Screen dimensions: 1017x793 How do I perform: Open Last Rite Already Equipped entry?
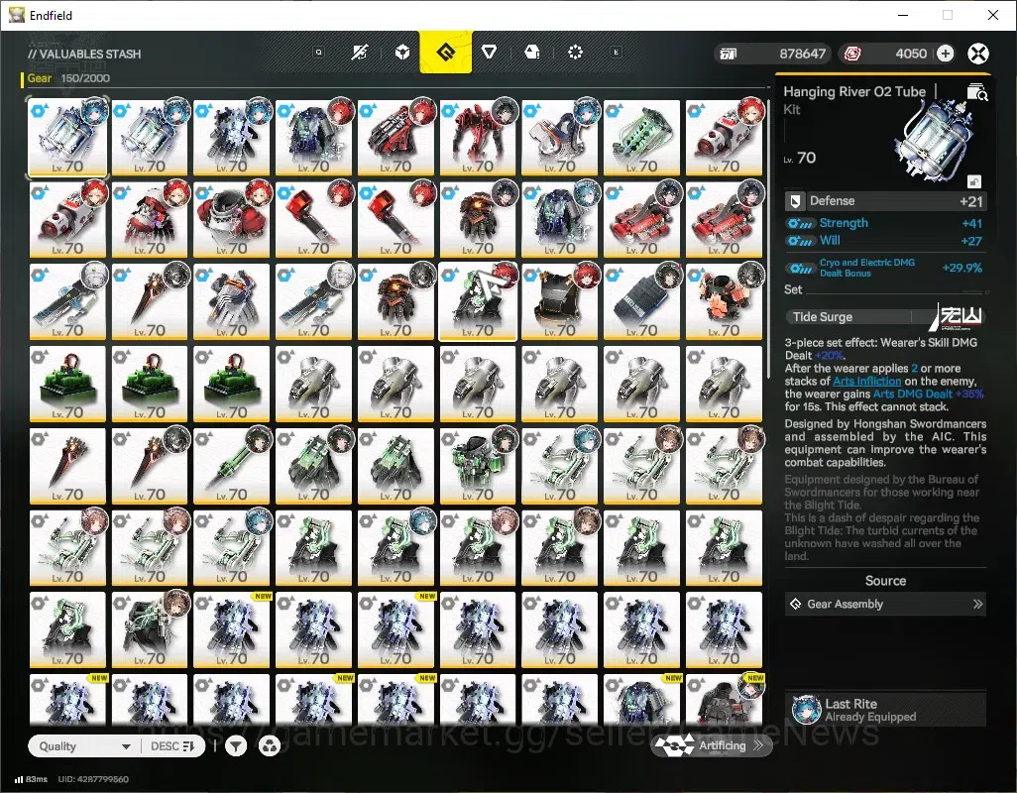(x=885, y=710)
